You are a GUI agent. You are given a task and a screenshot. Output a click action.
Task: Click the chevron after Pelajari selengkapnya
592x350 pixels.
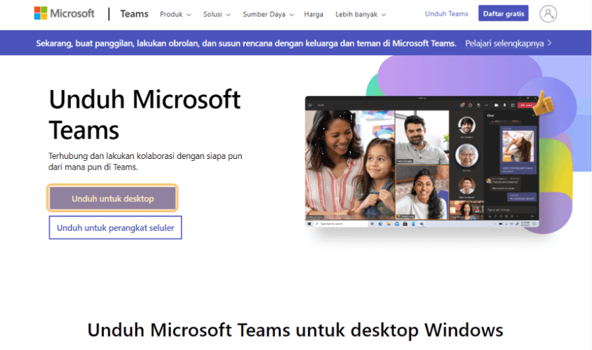click(x=549, y=43)
